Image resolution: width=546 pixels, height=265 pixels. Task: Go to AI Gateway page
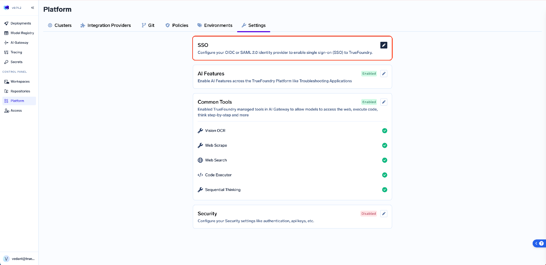pos(19,43)
